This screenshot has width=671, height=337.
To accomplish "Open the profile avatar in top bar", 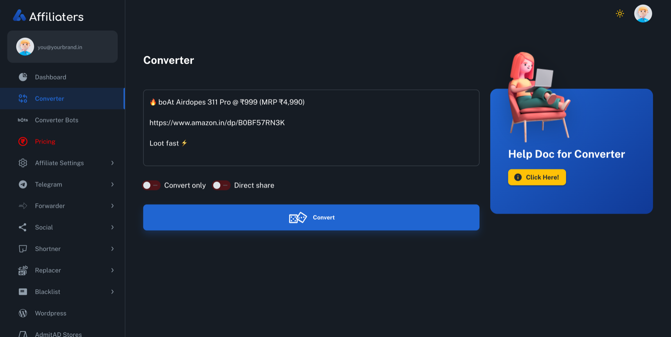I will (643, 13).
